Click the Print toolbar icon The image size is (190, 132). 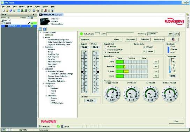click(14, 11)
